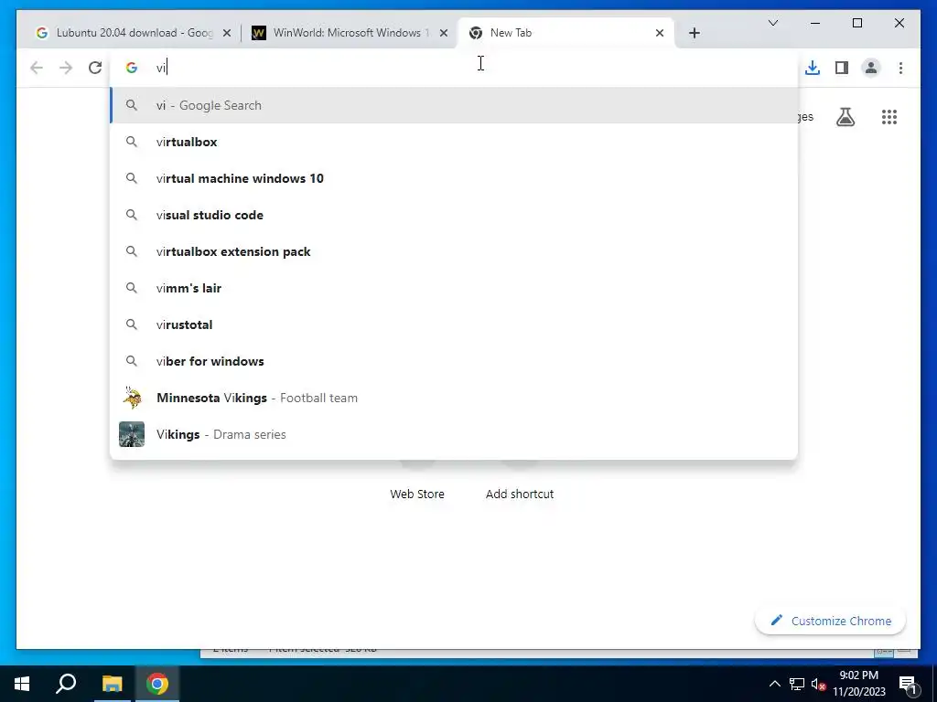Pick the 'virustotal' suggestion
Viewport: 937px width, 702px height.
454,324
